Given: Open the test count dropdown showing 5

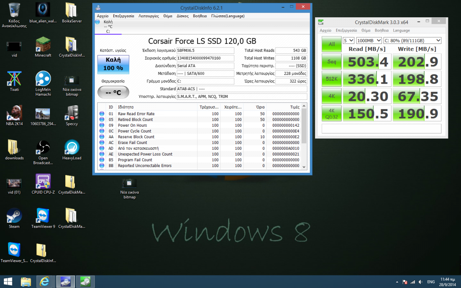Looking at the screenshot, I should [x=349, y=40].
